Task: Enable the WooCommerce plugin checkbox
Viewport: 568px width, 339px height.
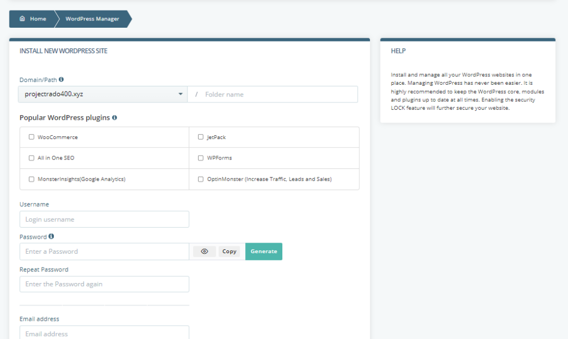Action: pyautogui.click(x=31, y=137)
